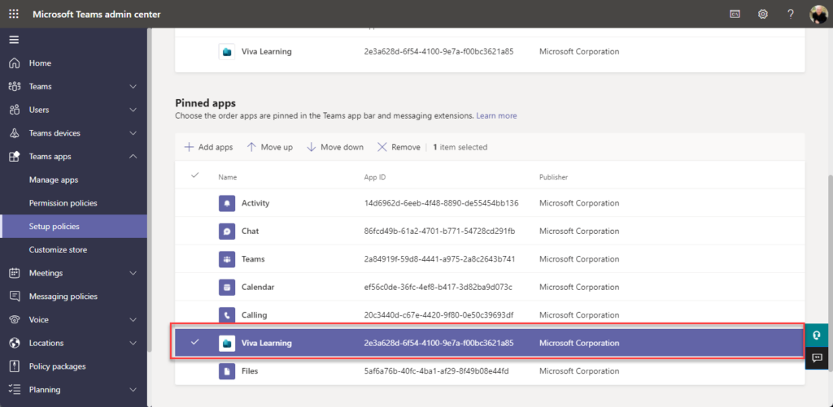Image resolution: width=833 pixels, height=407 pixels.
Task: Click the Policy packages icon
Action: pos(15,366)
